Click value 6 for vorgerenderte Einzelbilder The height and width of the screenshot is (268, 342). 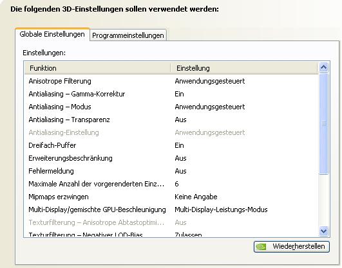[x=176, y=184]
